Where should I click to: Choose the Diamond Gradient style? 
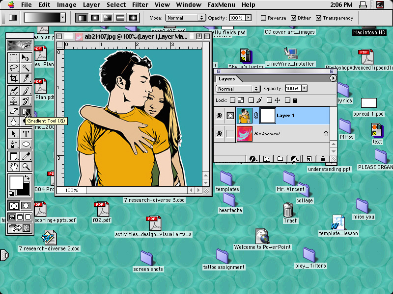pyautogui.click(x=133, y=18)
